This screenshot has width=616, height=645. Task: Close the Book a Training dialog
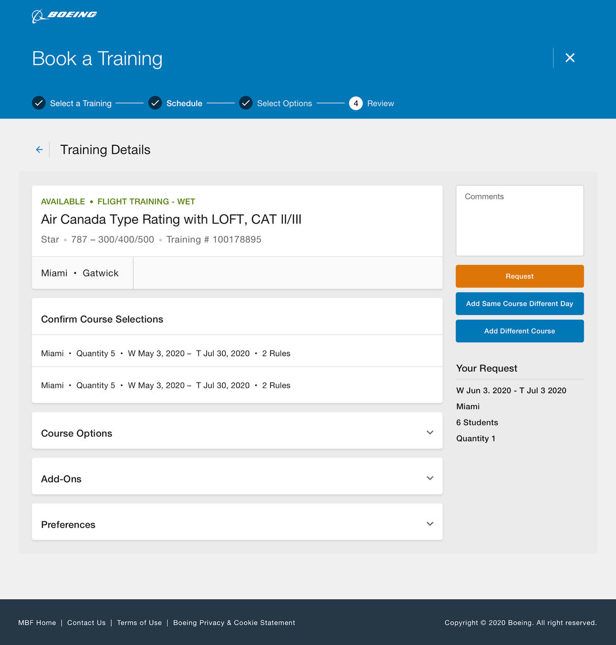570,58
